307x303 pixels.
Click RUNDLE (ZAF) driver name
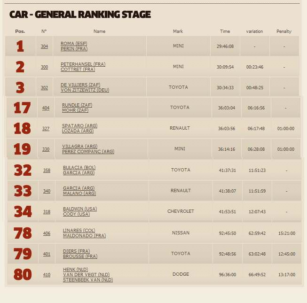[x=77, y=105]
